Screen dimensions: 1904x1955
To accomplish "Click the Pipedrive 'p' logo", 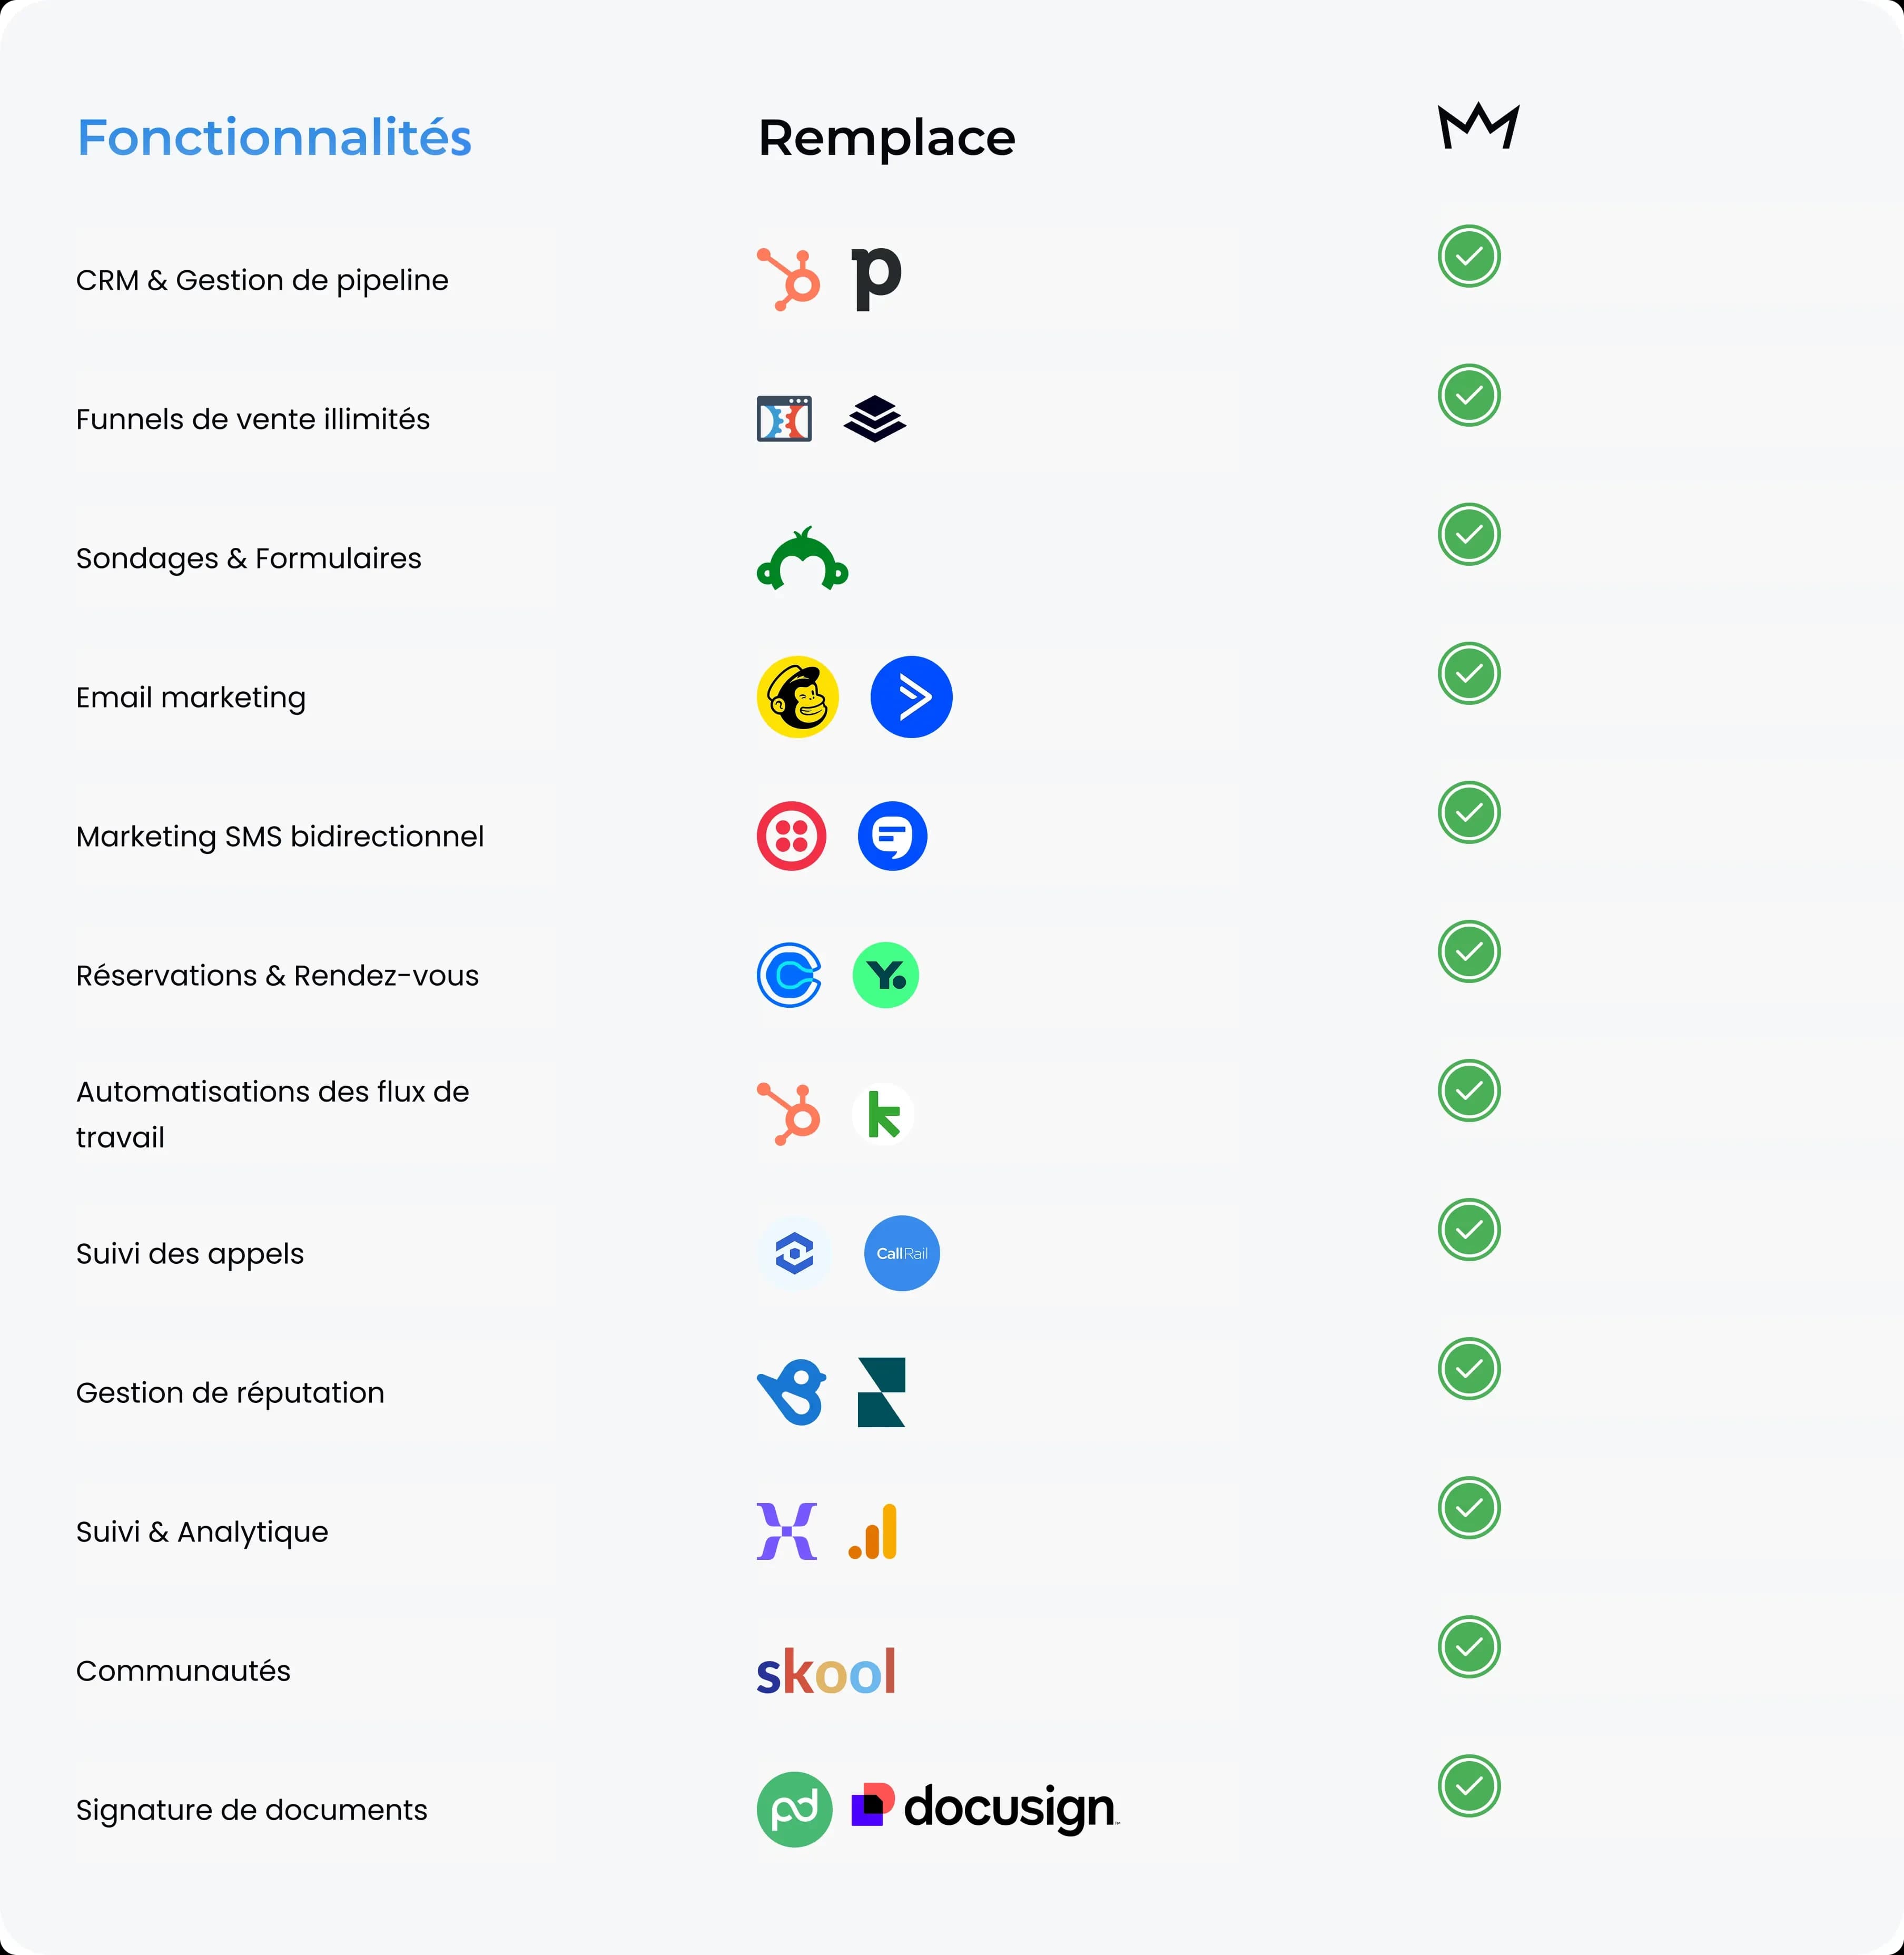I will pyautogui.click(x=876, y=279).
